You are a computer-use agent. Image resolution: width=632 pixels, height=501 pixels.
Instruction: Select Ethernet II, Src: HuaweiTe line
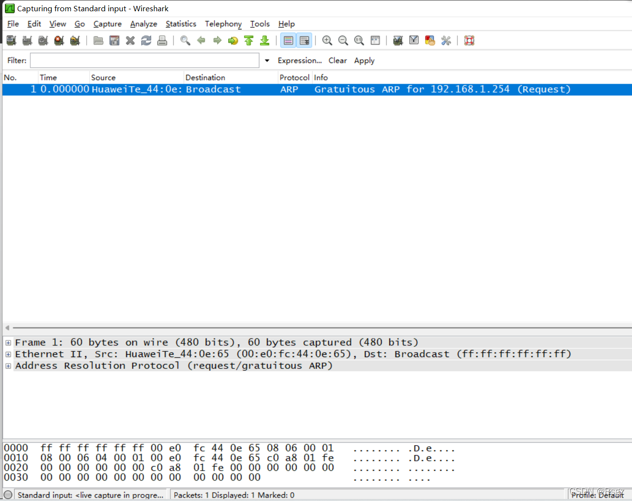tap(293, 354)
